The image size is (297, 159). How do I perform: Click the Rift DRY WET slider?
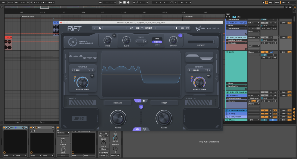click(x=201, y=42)
